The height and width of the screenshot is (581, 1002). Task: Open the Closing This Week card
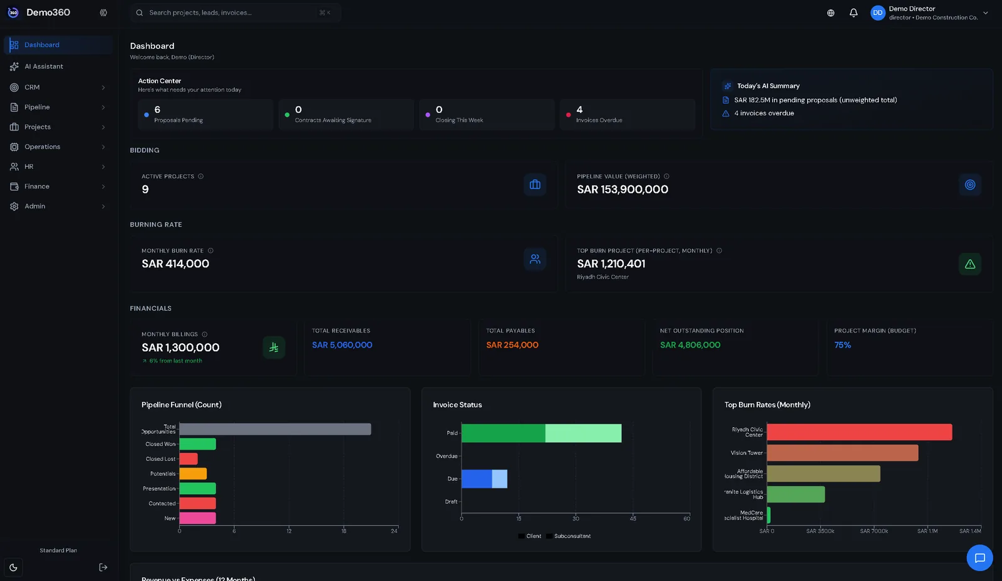click(487, 115)
